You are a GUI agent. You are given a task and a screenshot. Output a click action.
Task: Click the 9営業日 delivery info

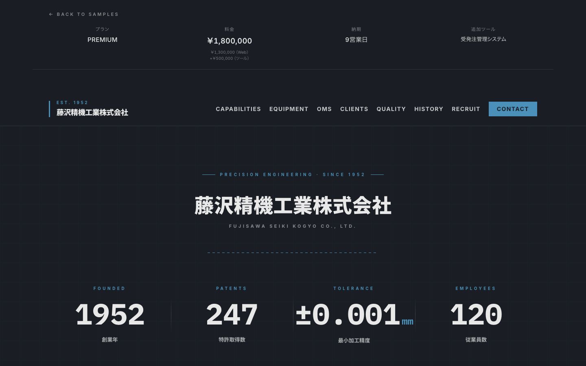coord(356,39)
